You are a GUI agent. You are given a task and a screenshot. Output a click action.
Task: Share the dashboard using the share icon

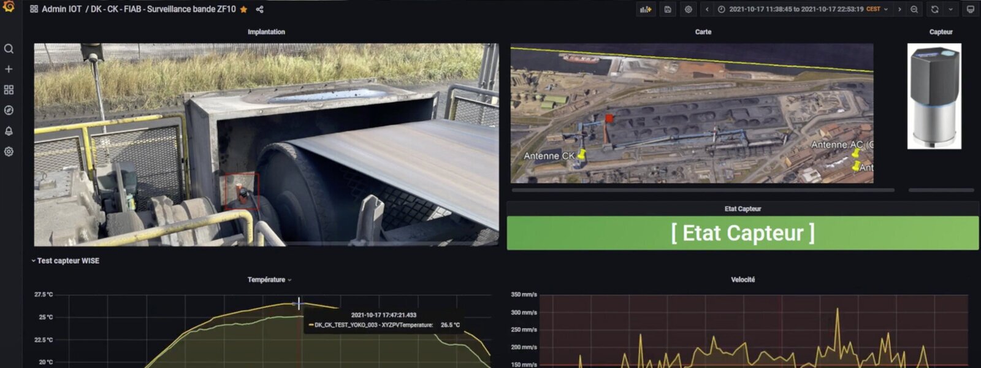pos(259,9)
